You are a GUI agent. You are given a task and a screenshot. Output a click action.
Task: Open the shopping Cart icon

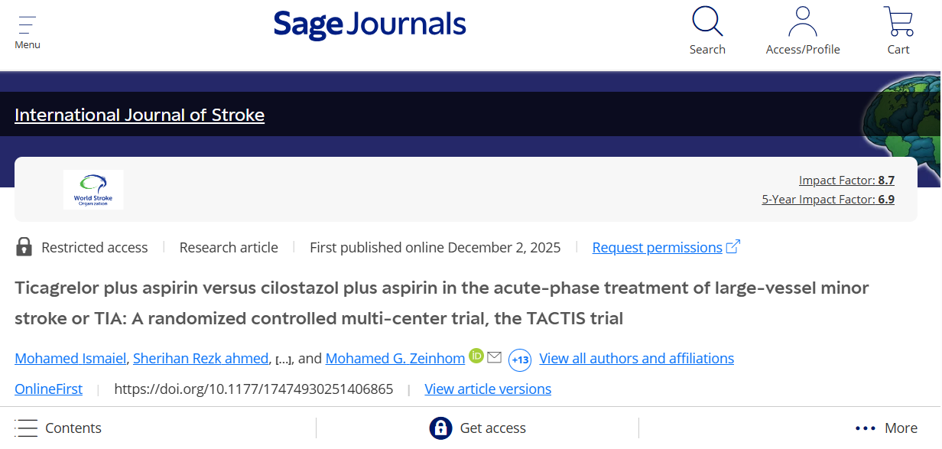pos(898,21)
